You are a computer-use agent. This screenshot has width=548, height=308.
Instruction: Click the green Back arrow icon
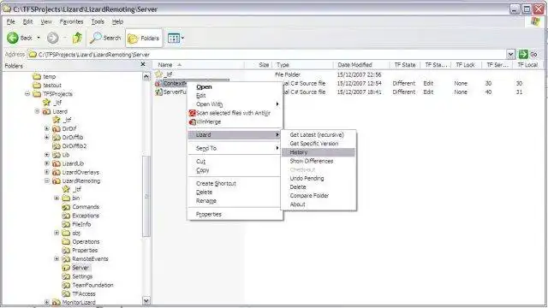coord(13,38)
